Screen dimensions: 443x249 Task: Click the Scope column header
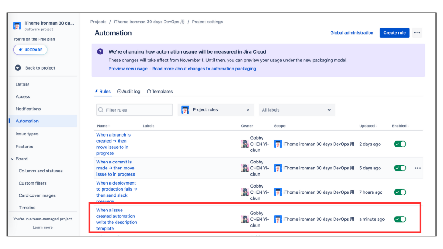pos(279,126)
